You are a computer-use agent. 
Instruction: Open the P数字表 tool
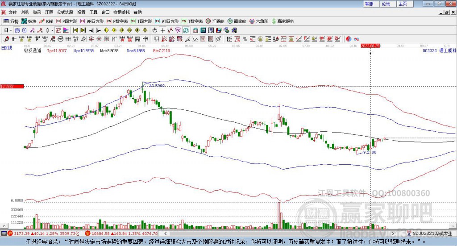[x=117, y=21]
